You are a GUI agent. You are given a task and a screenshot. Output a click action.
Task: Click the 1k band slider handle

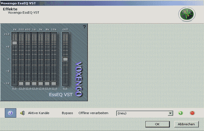[x=34, y=83]
